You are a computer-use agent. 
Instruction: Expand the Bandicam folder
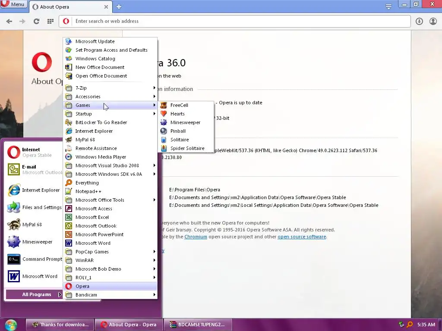[x=110, y=295]
